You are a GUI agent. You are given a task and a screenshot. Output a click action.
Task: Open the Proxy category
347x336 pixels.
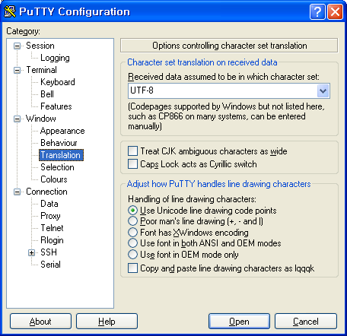point(50,216)
